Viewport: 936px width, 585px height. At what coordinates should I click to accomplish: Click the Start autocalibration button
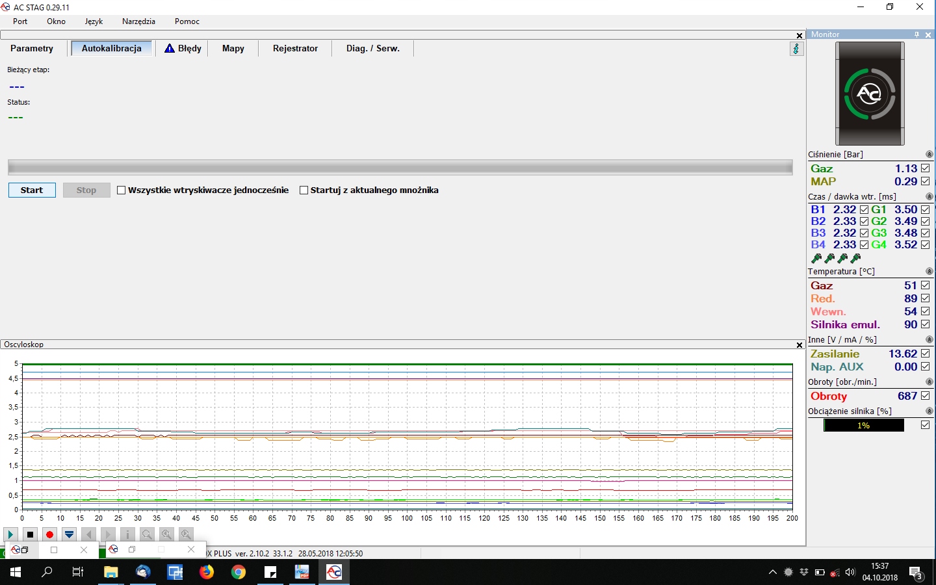(x=32, y=190)
